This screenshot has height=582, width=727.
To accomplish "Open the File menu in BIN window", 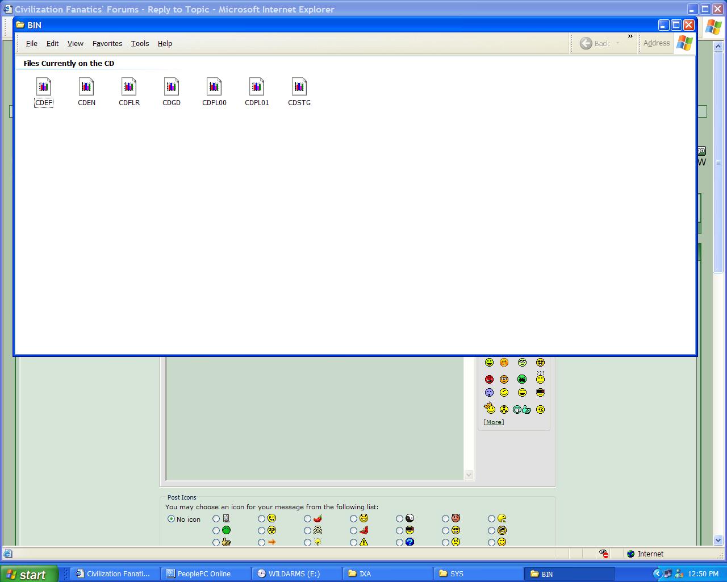I will point(32,43).
